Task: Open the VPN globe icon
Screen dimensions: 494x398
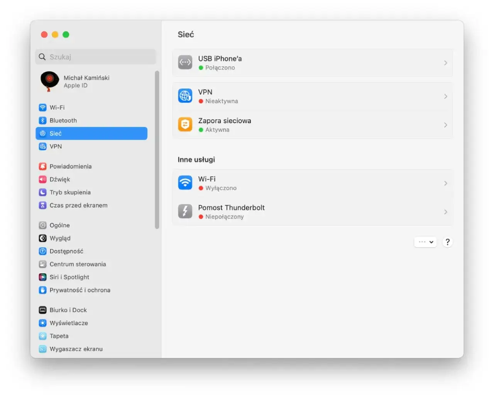Action: (x=185, y=96)
